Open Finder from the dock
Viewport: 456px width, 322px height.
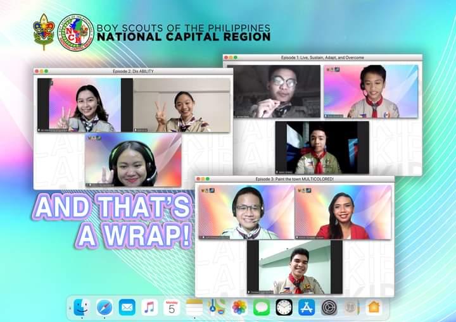pos(82,307)
